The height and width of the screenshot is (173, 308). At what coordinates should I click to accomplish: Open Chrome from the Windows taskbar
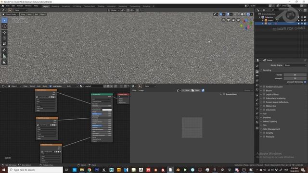(90, 170)
